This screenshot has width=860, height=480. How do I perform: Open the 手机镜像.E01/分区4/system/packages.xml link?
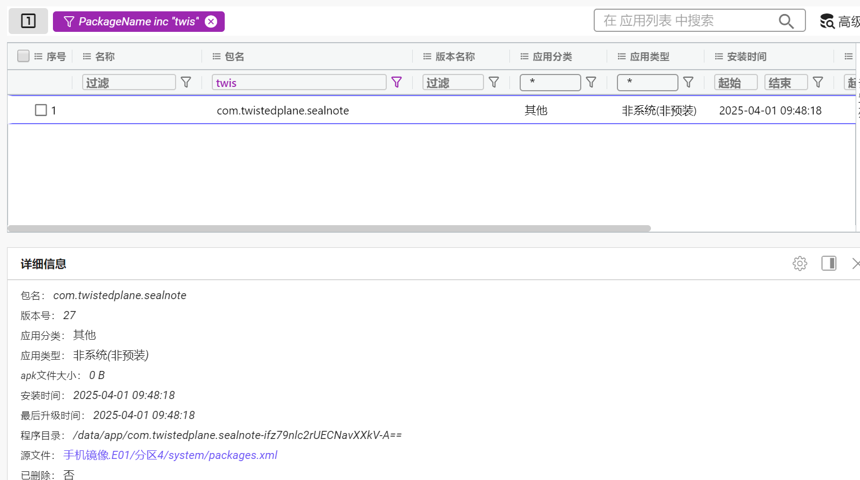click(170, 455)
